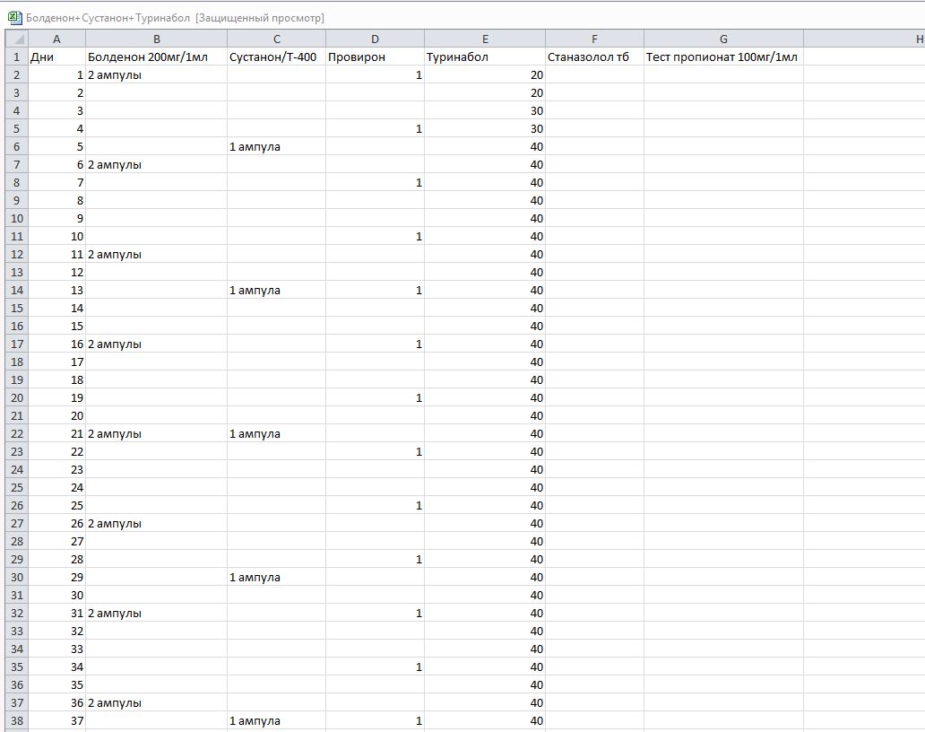Select '2 ампулы' cell in row 2
Viewport: 925px width, 732px height.
pos(156,74)
